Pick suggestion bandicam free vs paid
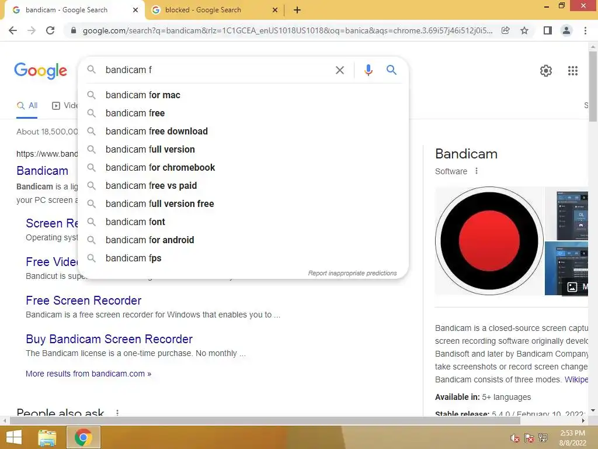 click(243, 185)
